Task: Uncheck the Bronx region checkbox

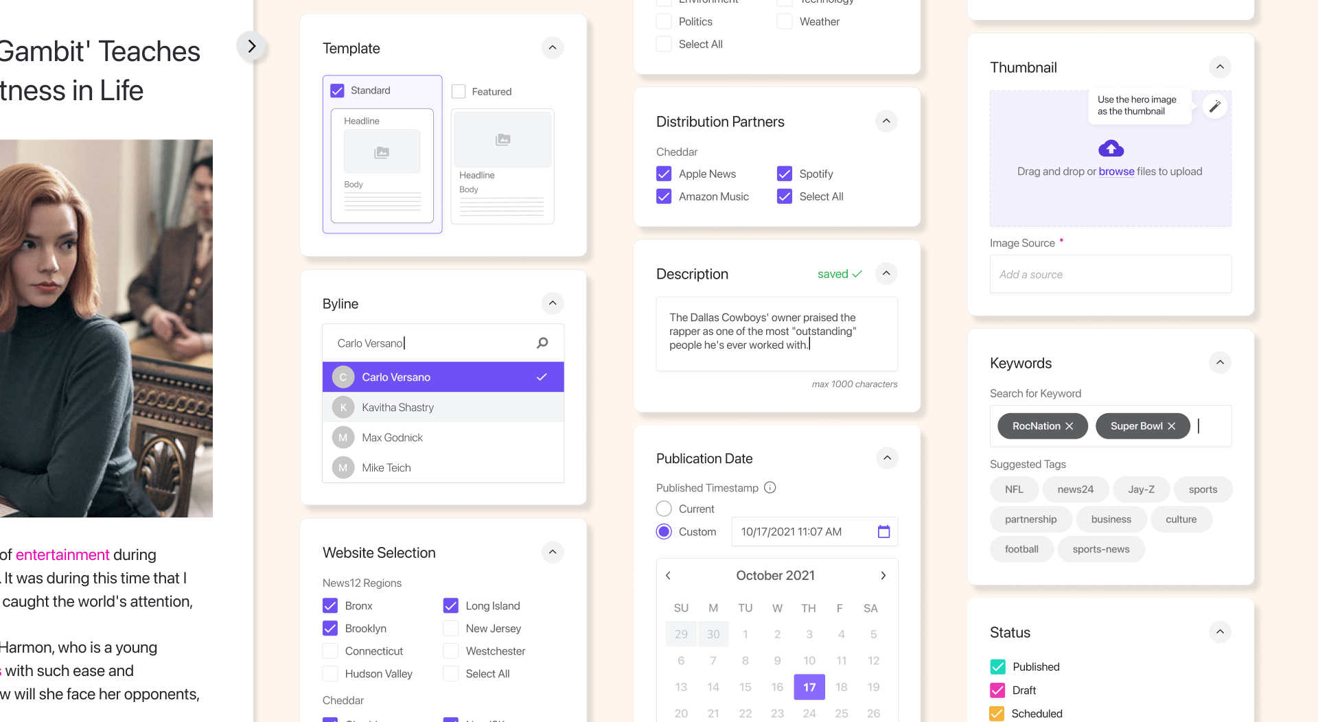Action: 330,606
